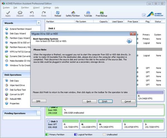Viewport: 167px width, 138px height.
Task: Open the Settings menu
Action: [47, 8]
